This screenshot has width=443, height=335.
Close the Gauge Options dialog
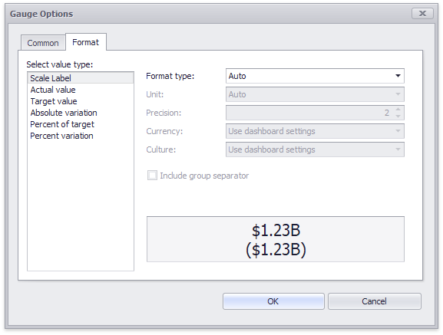[422, 14]
